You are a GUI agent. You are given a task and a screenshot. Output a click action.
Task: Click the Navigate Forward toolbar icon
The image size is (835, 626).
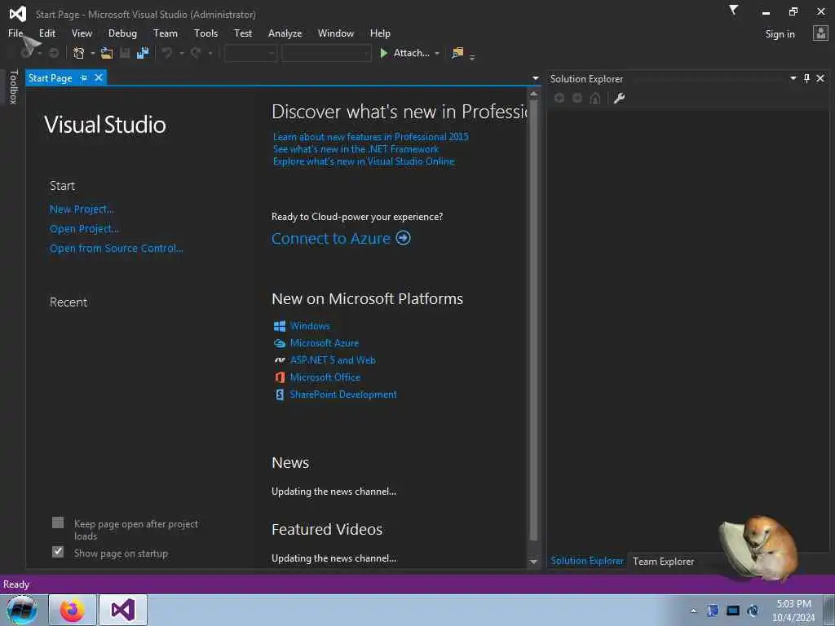pyautogui.click(x=54, y=53)
